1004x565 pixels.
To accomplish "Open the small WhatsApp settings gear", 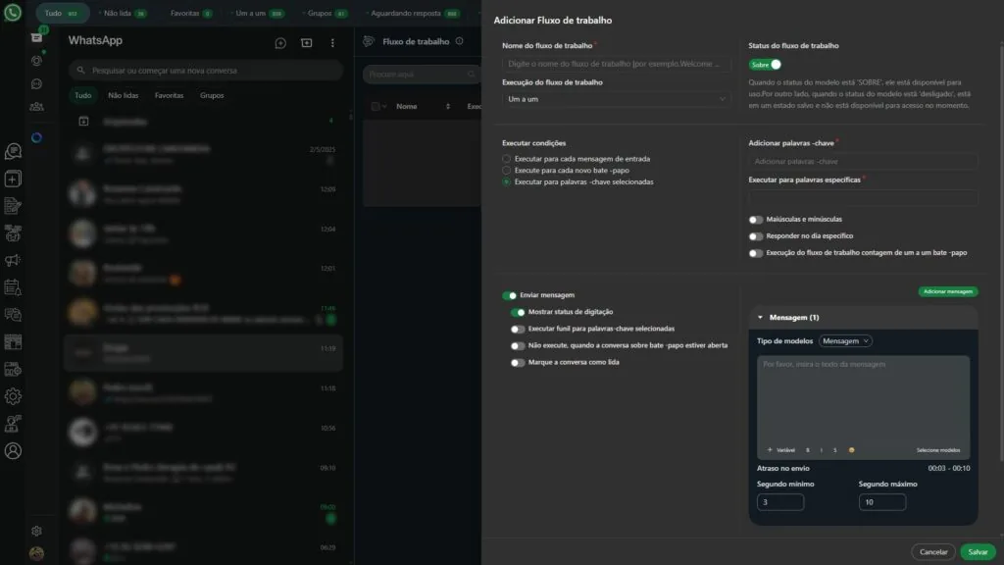I will [x=36, y=531].
